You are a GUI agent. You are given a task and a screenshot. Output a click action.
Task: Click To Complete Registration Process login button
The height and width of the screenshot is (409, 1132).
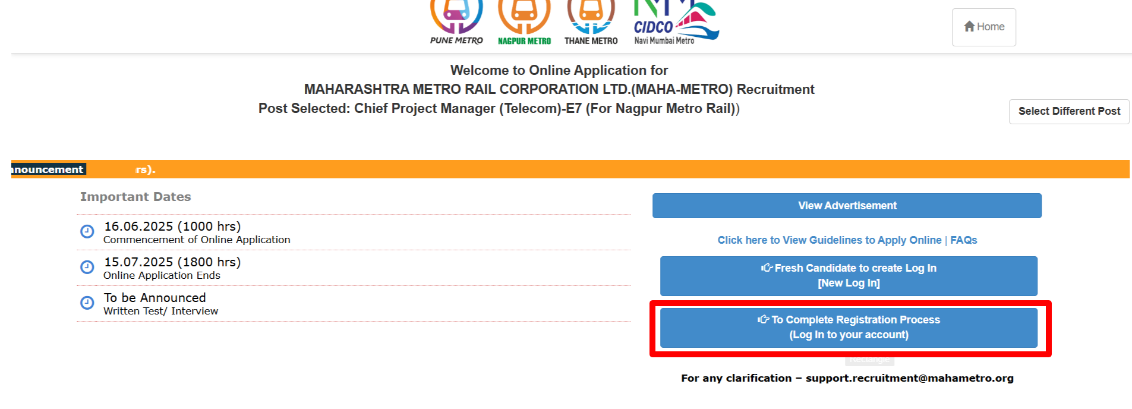[849, 328]
